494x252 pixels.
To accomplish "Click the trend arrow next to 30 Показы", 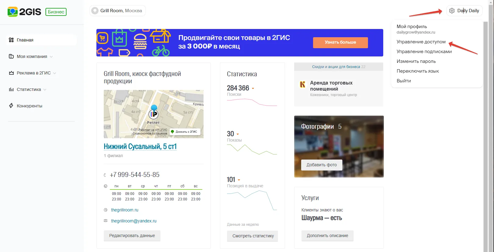I will 238,134.
